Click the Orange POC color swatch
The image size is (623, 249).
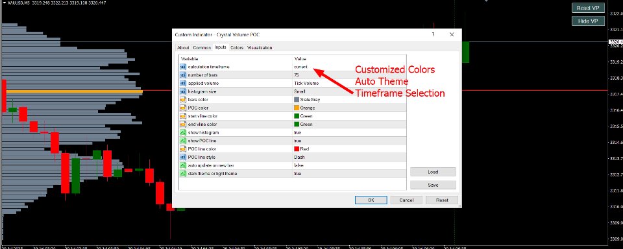297,108
